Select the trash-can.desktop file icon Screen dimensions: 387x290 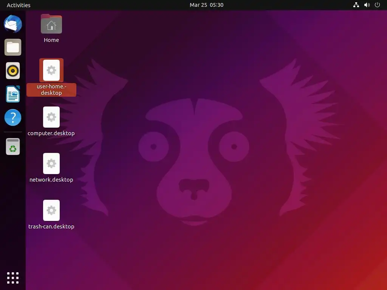pyautogui.click(x=51, y=210)
